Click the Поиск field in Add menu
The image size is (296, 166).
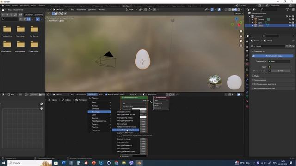99,98
